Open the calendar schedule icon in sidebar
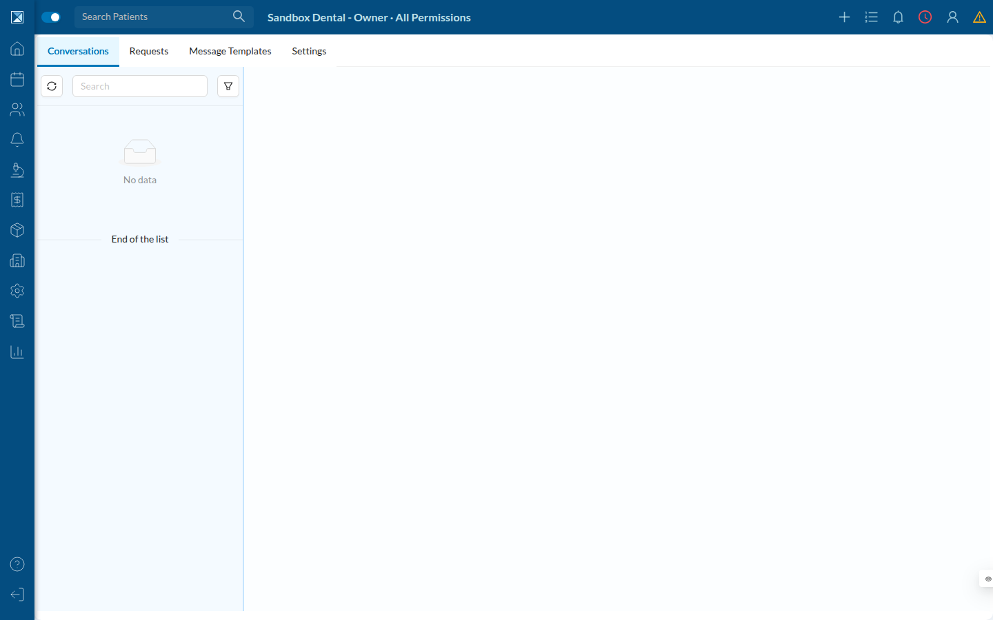993x620 pixels. click(17, 79)
